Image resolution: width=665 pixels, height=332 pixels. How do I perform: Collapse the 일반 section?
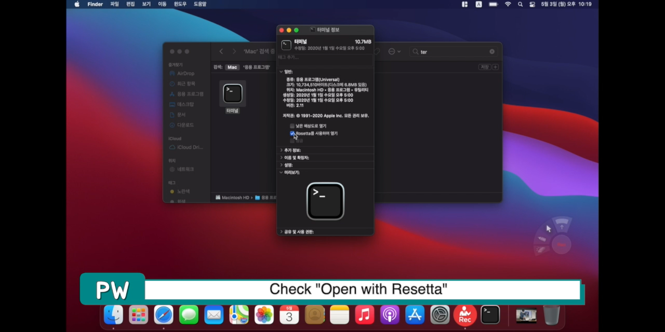pos(281,72)
